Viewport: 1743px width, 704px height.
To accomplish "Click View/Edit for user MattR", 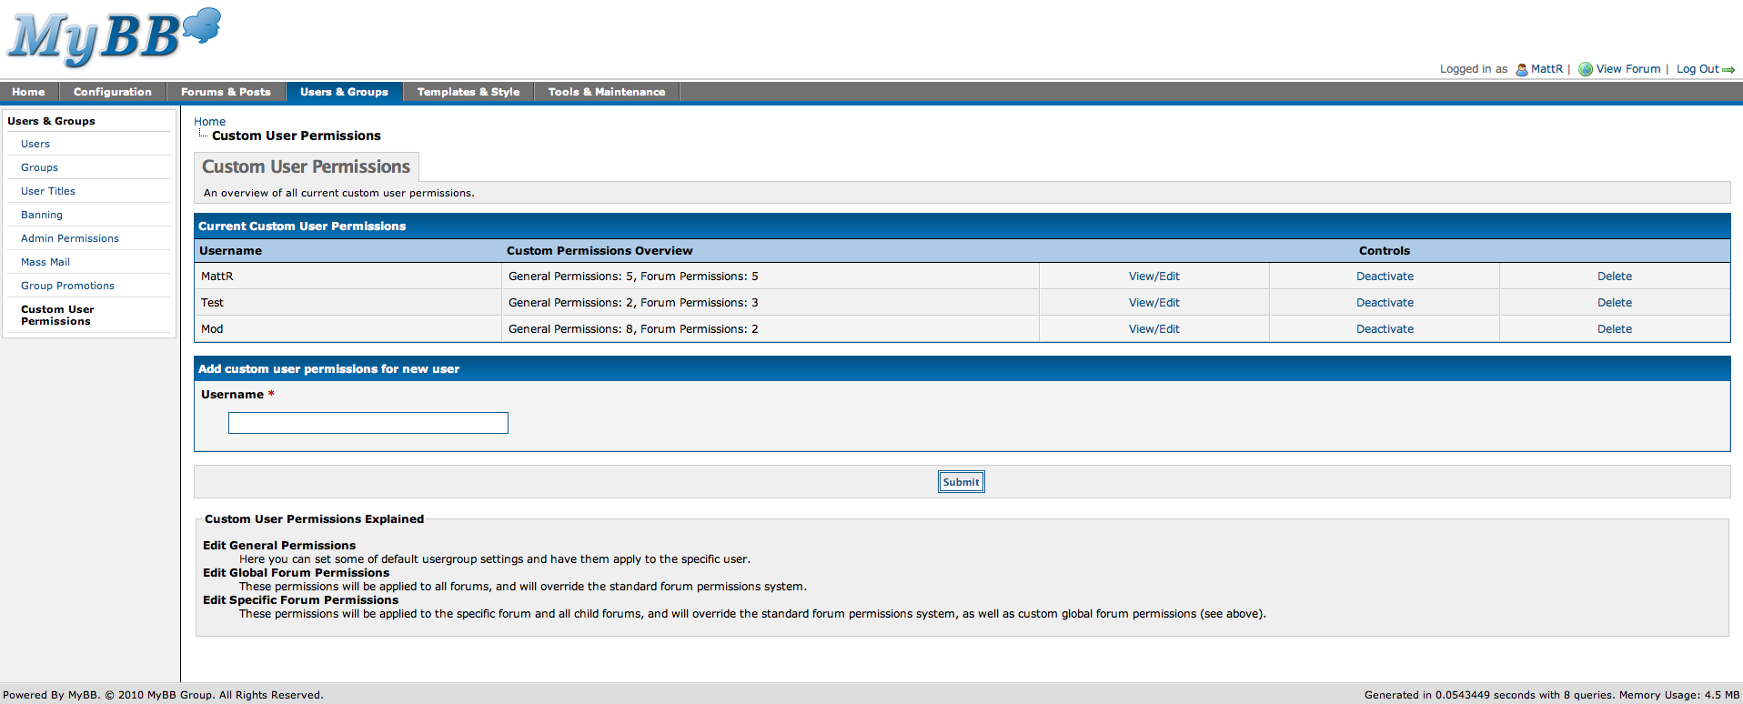I will [x=1154, y=277].
